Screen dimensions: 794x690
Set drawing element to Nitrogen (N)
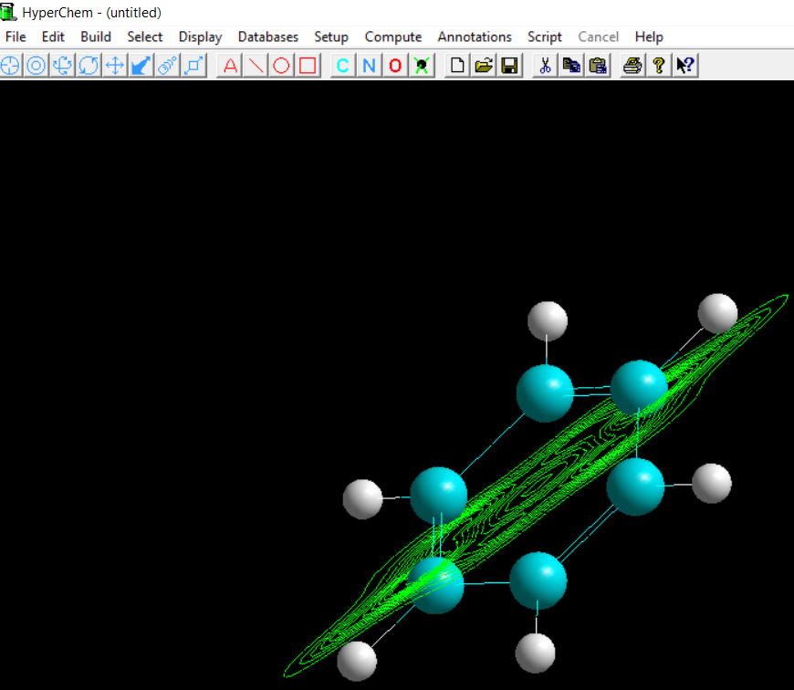370,66
